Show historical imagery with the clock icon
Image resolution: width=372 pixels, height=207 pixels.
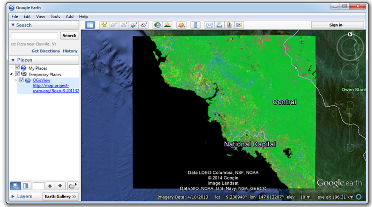pos(157,25)
